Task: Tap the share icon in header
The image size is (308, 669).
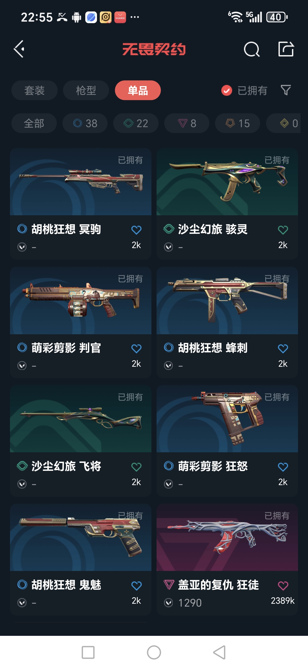Action: (x=286, y=49)
